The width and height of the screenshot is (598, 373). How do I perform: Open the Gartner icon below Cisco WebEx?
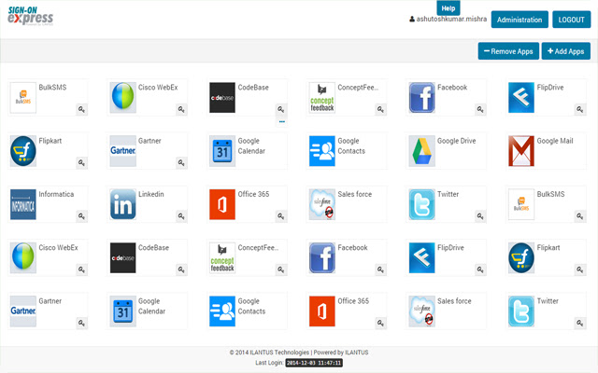(x=22, y=311)
